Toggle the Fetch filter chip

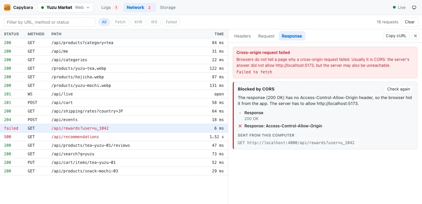pos(120,22)
